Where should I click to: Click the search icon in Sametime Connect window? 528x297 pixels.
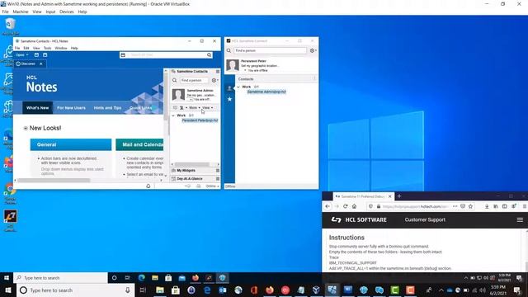tap(229, 50)
